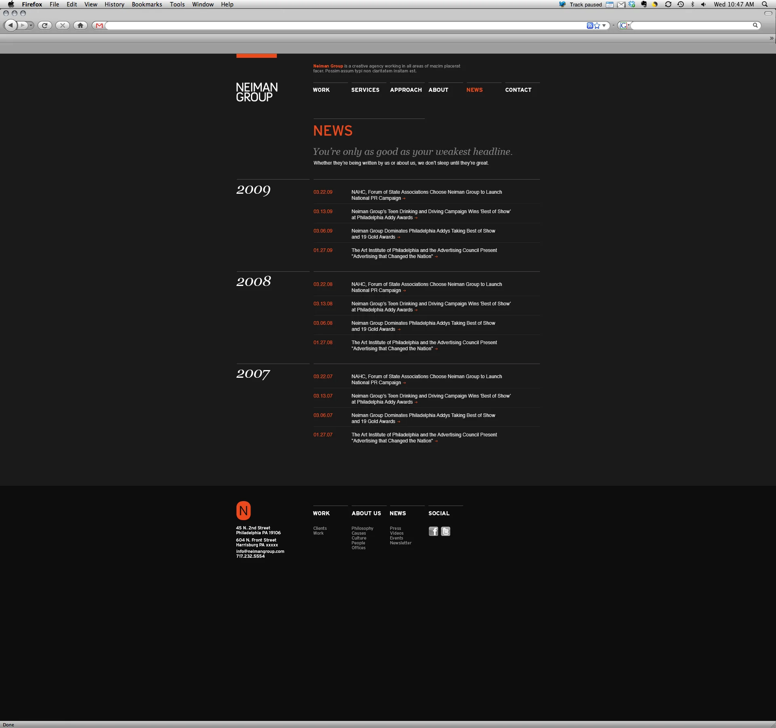Open the 03.22.09 NAHC National PR Campaign article
Screen dimensions: 776x728
click(x=427, y=195)
